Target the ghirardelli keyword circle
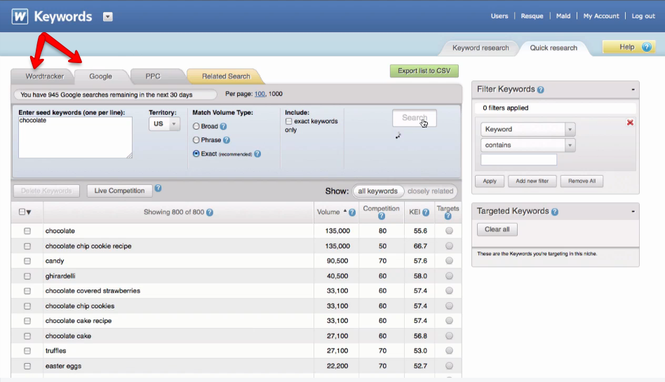Screen dimensions: 665x382 [449, 276]
